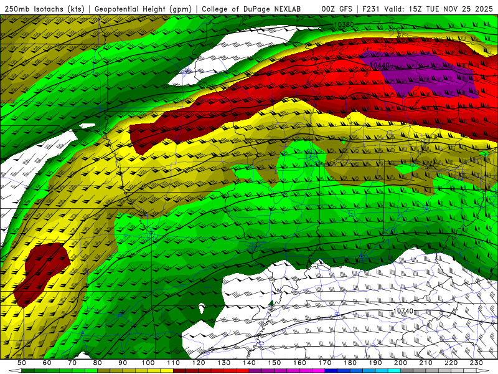Viewport: 498px width, 374px height.
Task: Click the 80 value on the color scale
Action: pos(97,363)
